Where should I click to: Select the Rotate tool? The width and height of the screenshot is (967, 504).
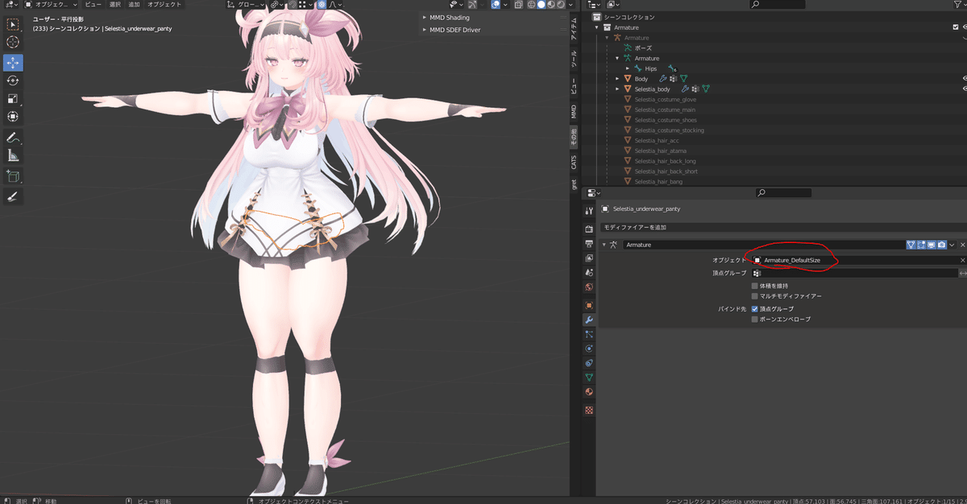pos(14,81)
